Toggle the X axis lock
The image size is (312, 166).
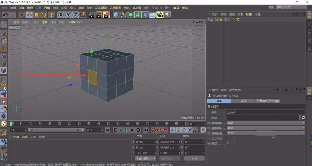click(x=61, y=15)
